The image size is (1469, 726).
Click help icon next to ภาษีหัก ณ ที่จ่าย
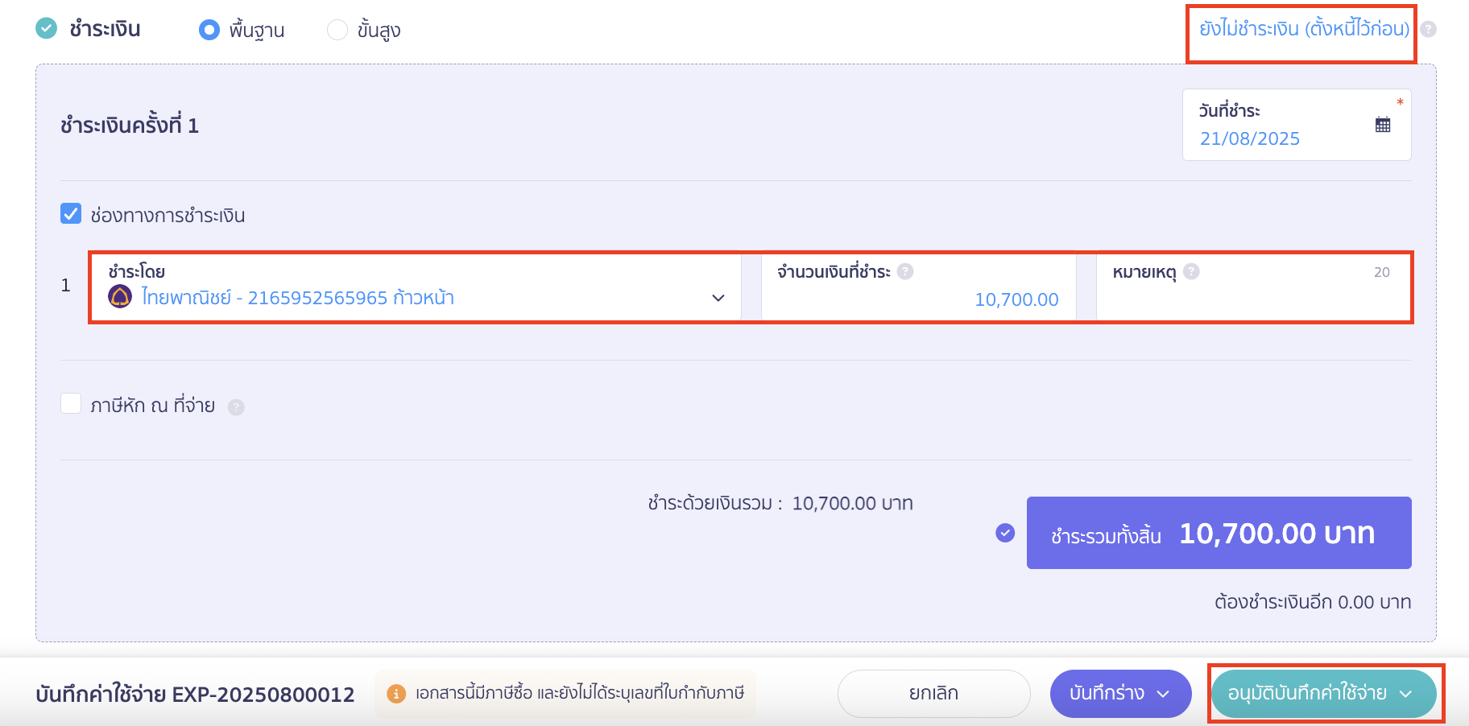tap(235, 406)
